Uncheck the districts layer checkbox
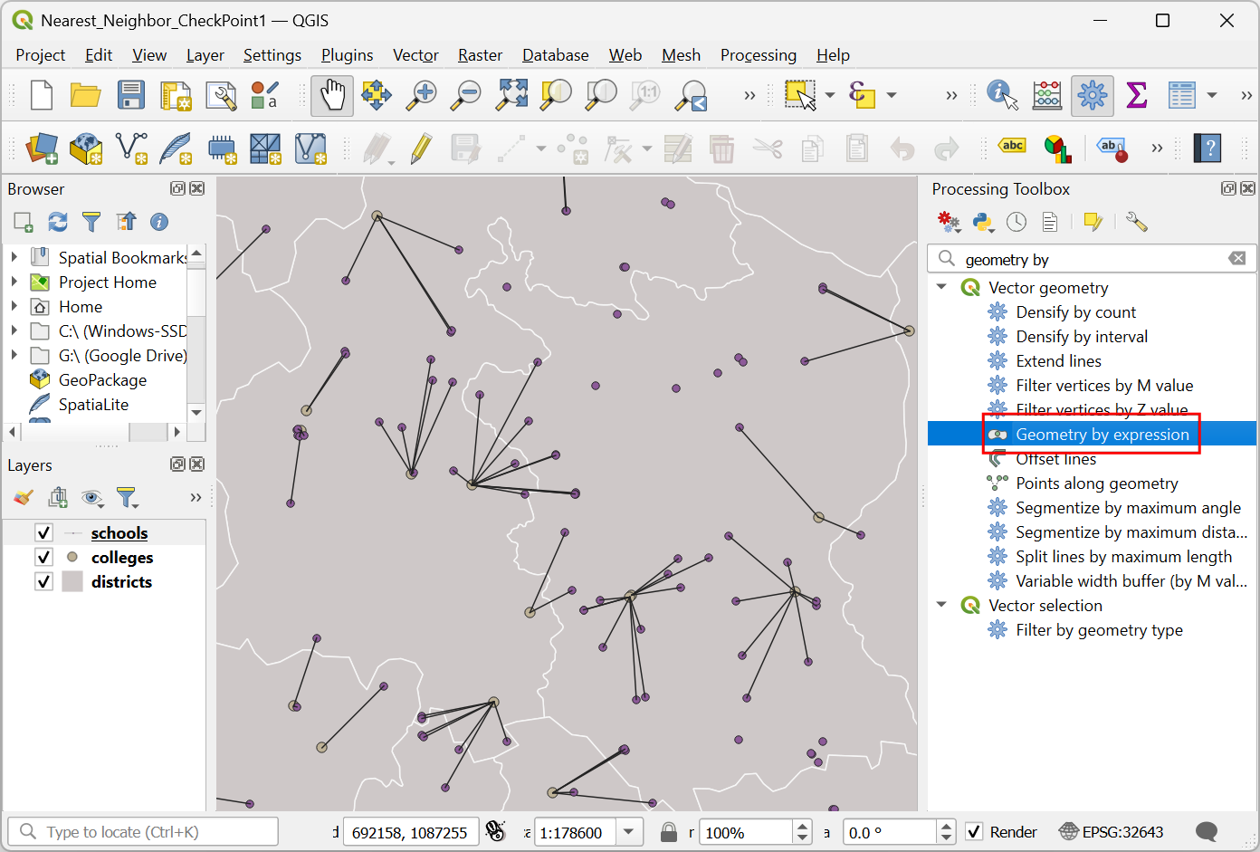This screenshot has height=852, width=1260. click(43, 581)
